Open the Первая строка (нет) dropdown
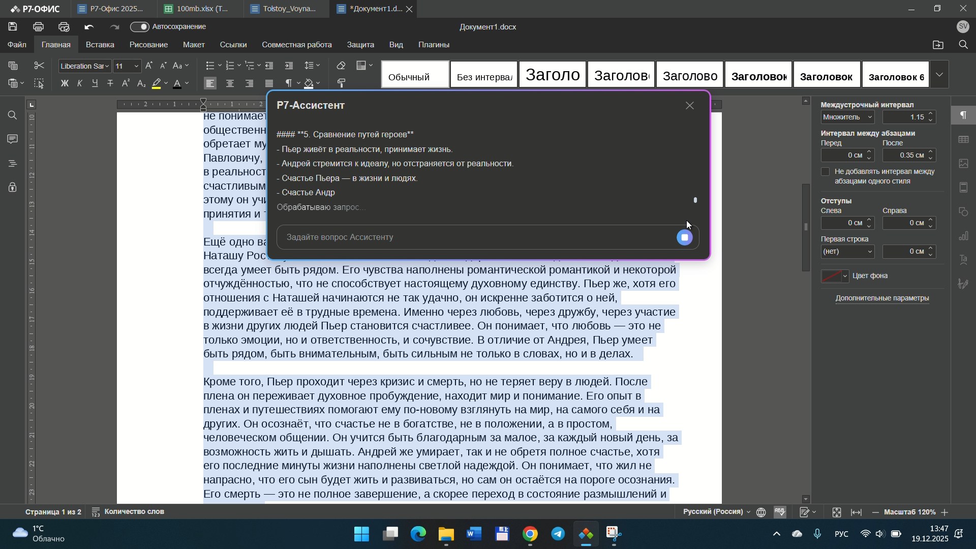976x549 pixels. click(848, 252)
